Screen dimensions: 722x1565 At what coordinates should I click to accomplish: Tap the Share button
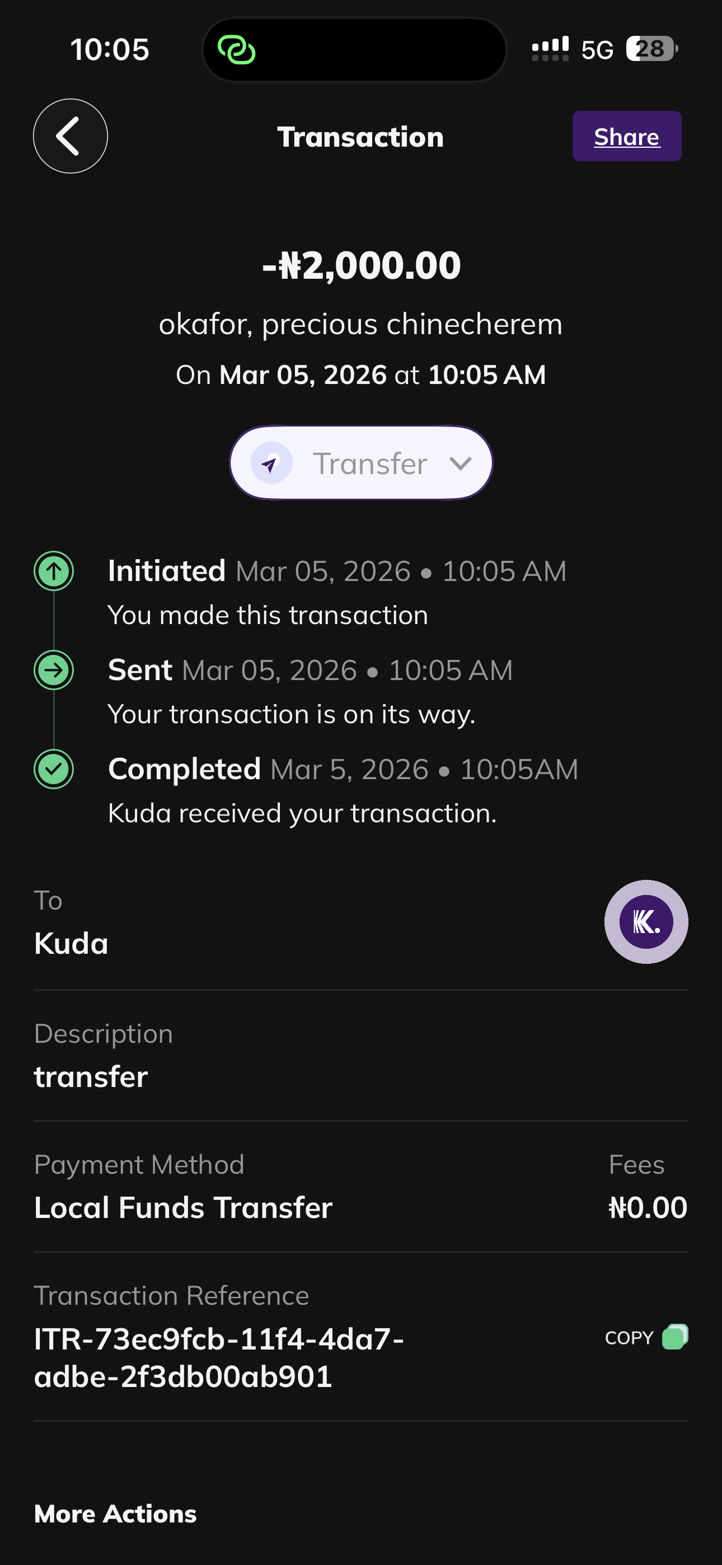point(626,136)
